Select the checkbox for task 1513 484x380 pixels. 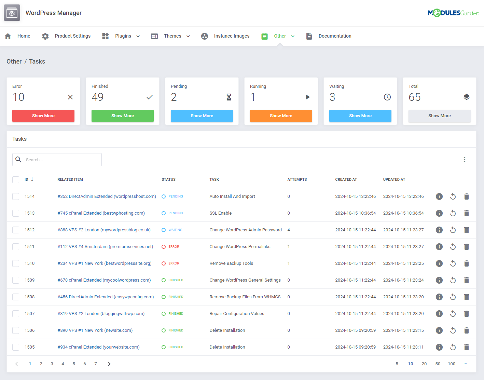15,213
